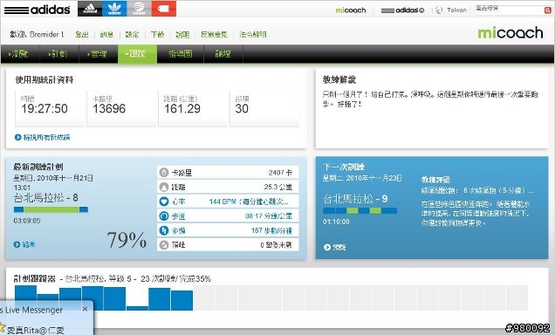Open the 說明 help link
The width and height of the screenshot is (555, 335).
coord(182,34)
